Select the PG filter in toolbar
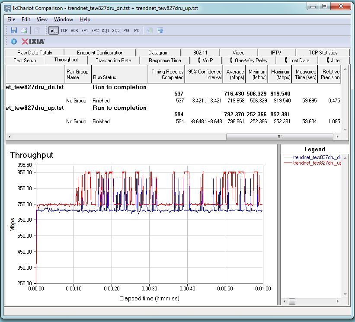Image resolution: width=355 pixels, height=322 pixels. point(126,30)
